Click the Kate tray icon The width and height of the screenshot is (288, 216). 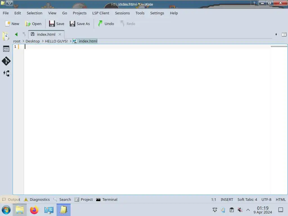(223, 210)
